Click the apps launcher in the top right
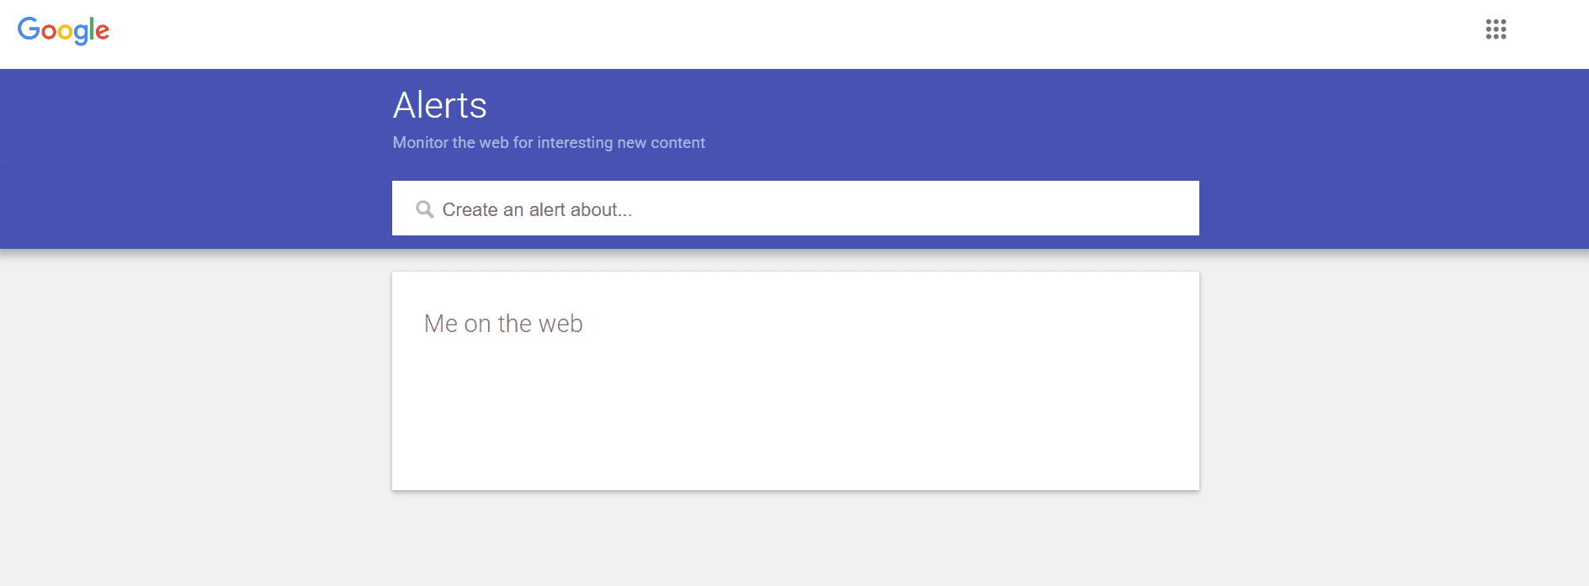Image resolution: width=1589 pixels, height=586 pixels. point(1496,30)
